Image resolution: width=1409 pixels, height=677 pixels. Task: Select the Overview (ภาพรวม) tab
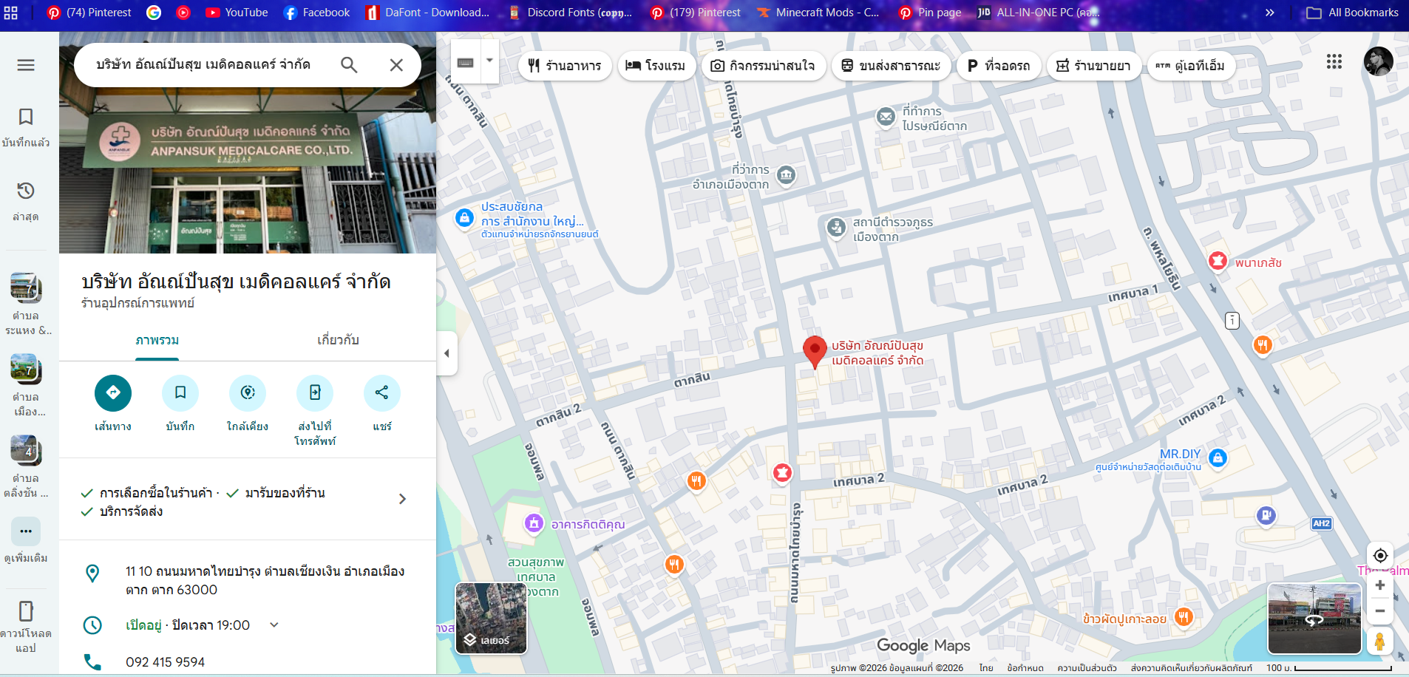click(157, 340)
